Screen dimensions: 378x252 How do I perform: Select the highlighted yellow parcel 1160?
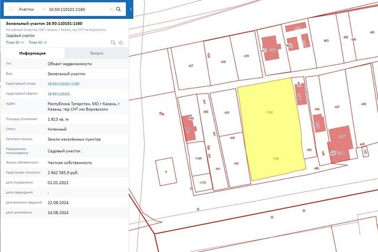coord(270,131)
